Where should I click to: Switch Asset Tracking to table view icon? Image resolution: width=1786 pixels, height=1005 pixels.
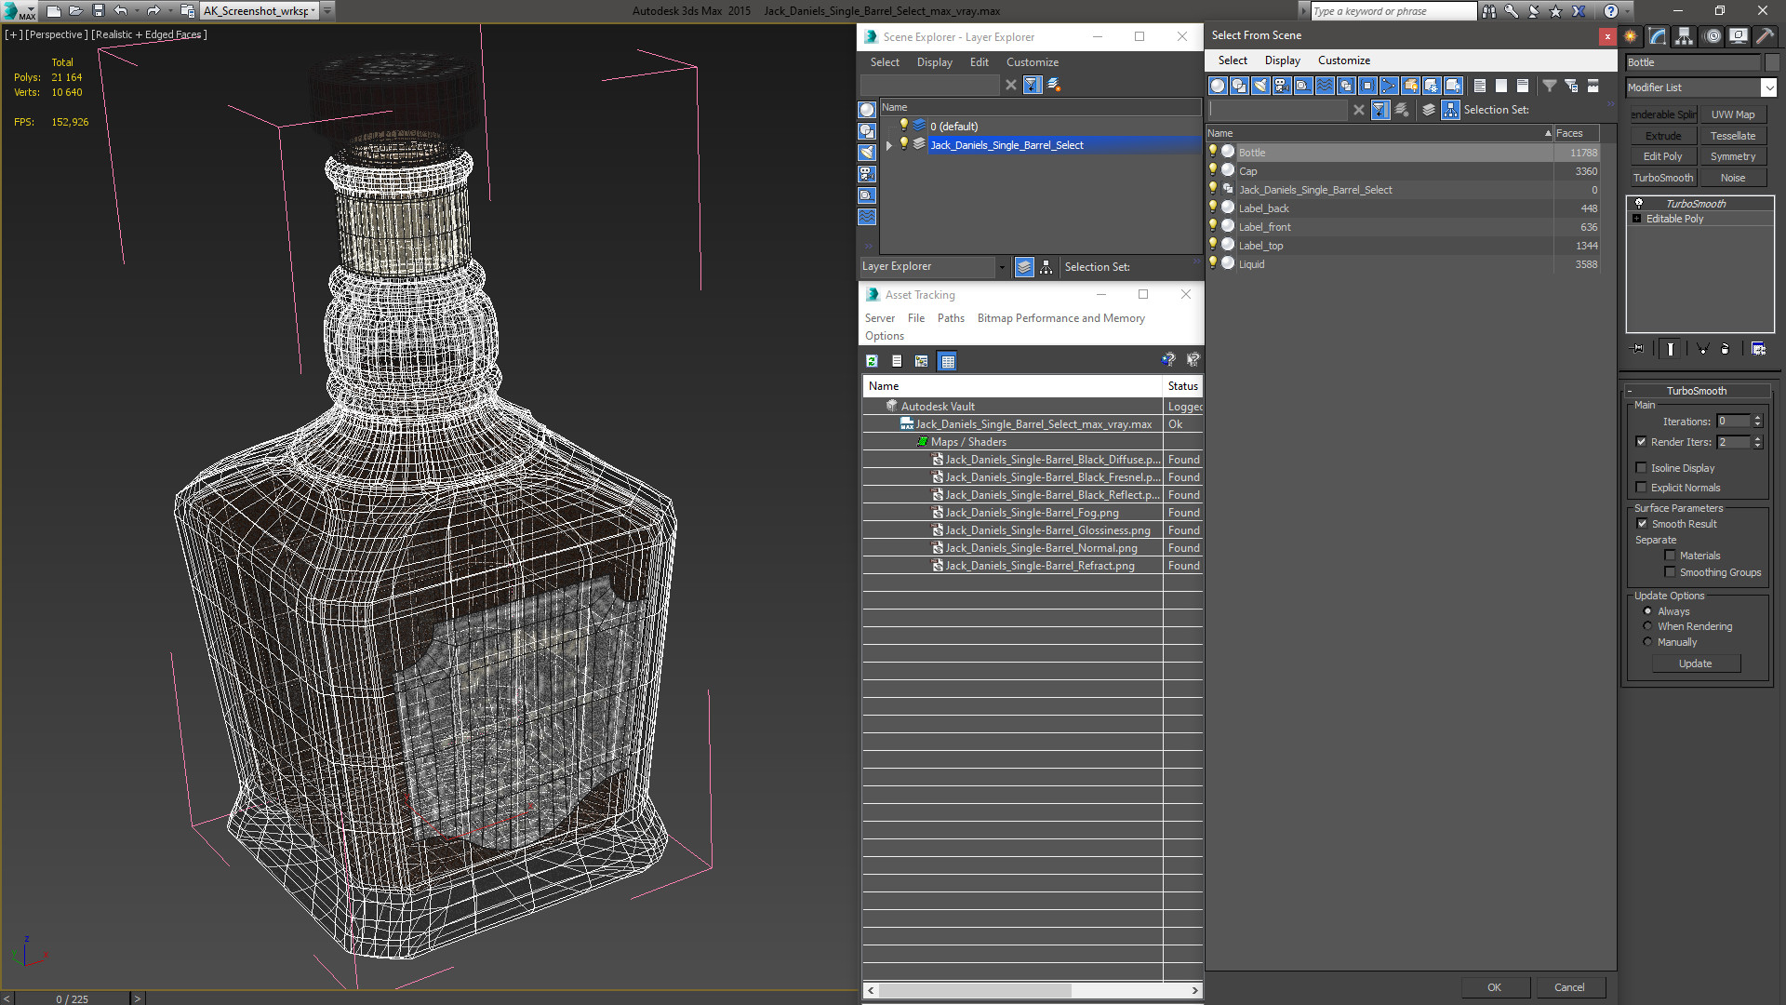pos(947,361)
